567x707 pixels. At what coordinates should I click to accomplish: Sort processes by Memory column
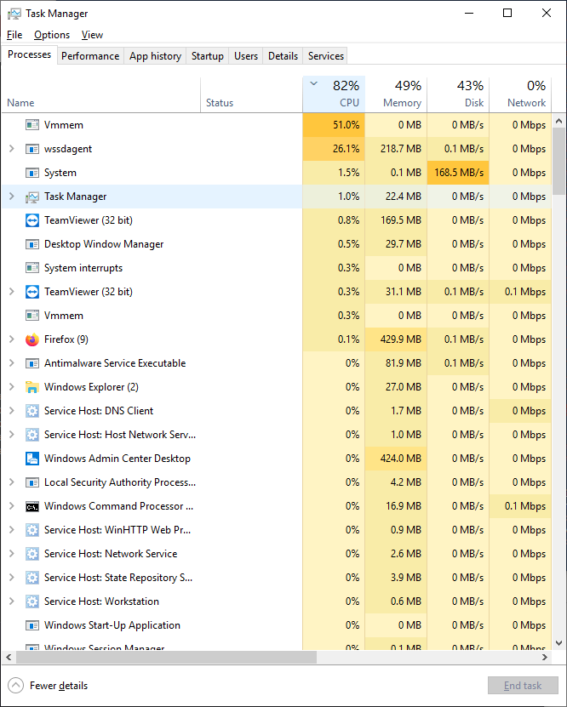[x=401, y=94]
